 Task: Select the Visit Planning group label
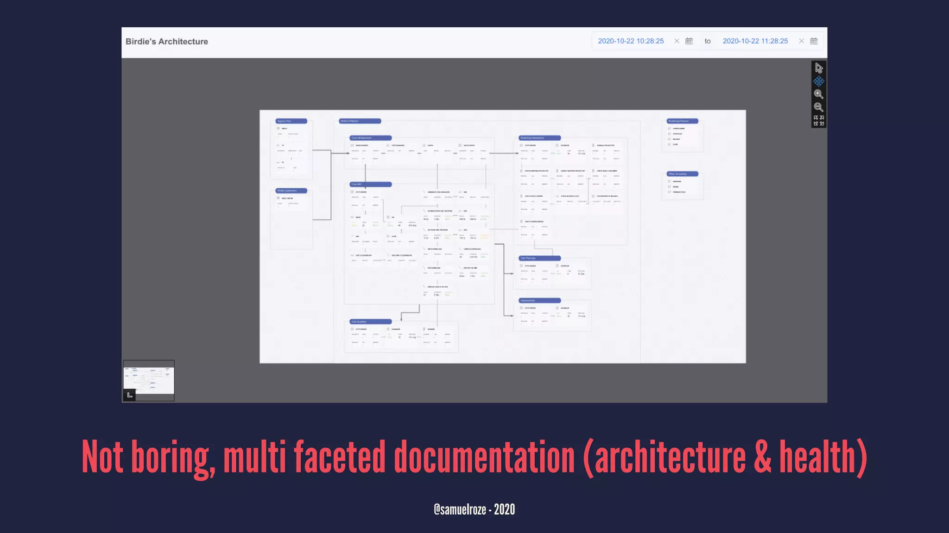coord(540,258)
